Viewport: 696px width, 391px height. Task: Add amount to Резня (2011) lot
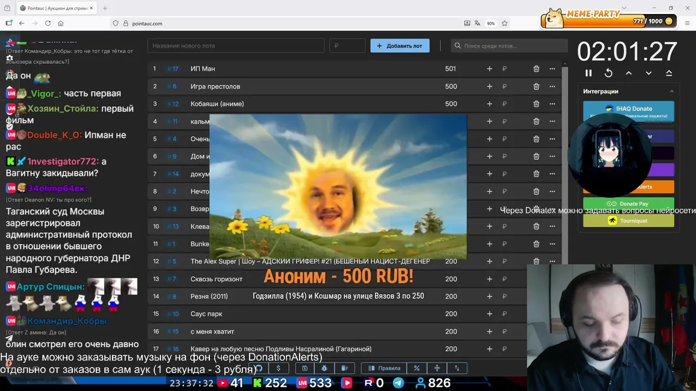pyautogui.click(x=489, y=297)
